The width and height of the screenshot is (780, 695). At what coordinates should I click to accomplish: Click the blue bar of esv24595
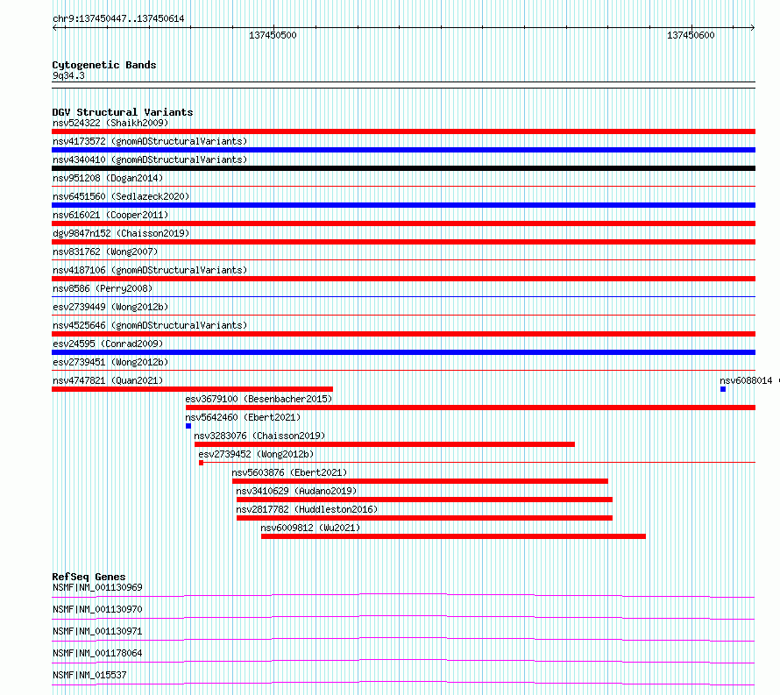tap(403, 352)
